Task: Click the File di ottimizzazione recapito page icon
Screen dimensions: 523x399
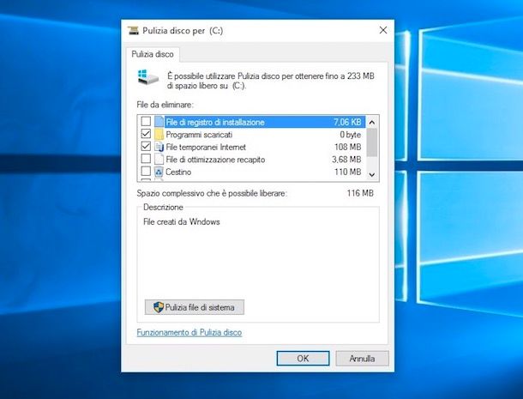Action: pyautogui.click(x=159, y=160)
